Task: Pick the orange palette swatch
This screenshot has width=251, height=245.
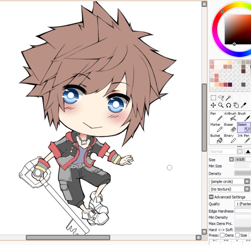Action: (x=221, y=84)
